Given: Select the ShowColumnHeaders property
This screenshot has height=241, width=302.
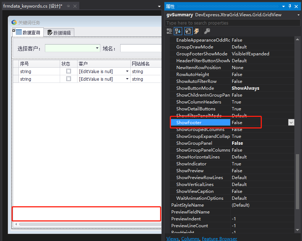Looking at the screenshot, I should [x=199, y=102].
